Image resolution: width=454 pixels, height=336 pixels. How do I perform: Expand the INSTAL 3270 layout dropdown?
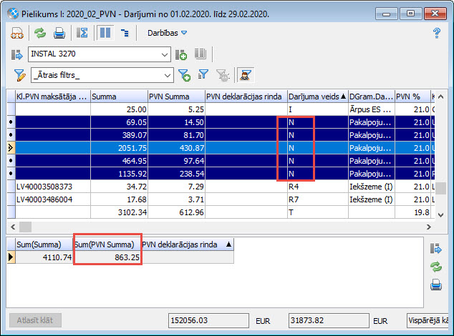pyautogui.click(x=165, y=54)
